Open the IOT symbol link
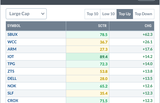160x103 pixels. click(x=11, y=57)
